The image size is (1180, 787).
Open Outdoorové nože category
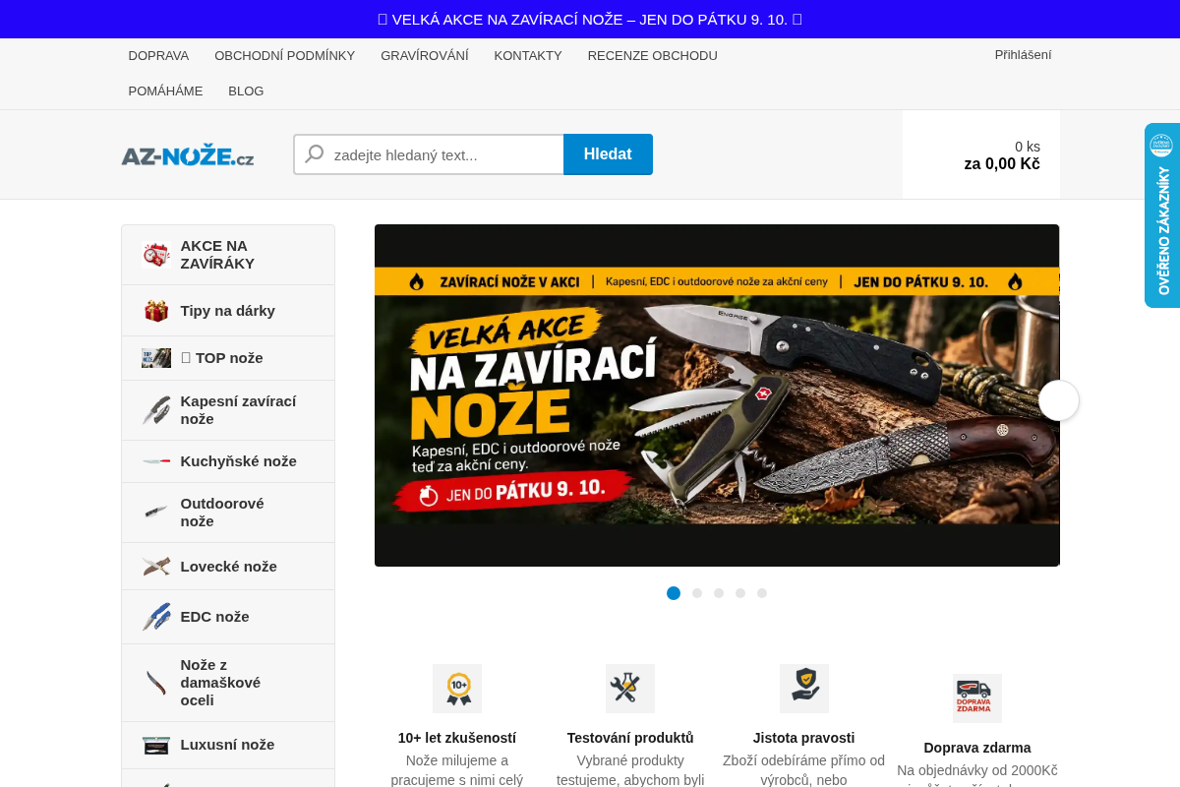coord(228,513)
